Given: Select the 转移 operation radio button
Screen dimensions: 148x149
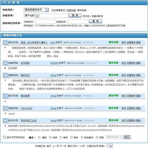Looking at the screenshot, I should [x=97, y=138].
